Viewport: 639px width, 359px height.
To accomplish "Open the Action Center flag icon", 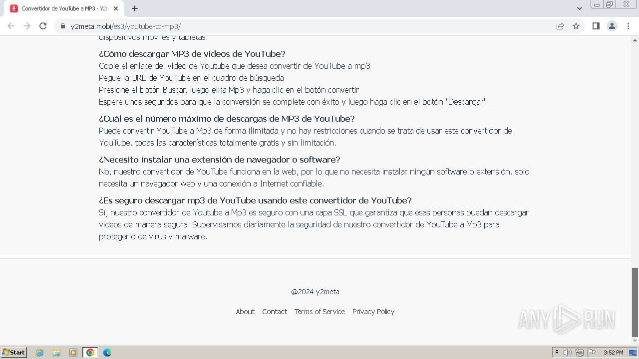I will 592,353.
